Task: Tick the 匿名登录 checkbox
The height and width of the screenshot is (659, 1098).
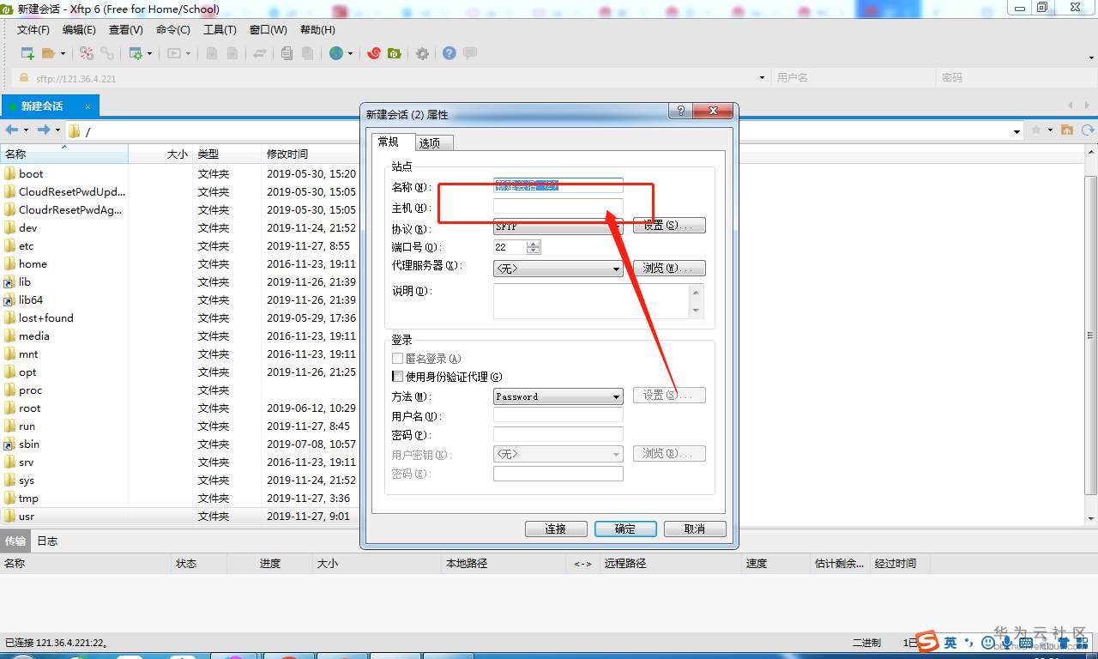Action: coord(397,359)
